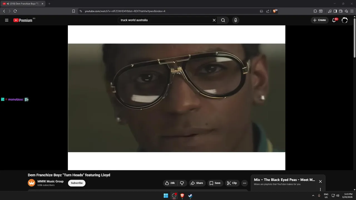The height and width of the screenshot is (200, 356).
Task: Subscribe to MNRK Music Group
Action: coord(77,183)
